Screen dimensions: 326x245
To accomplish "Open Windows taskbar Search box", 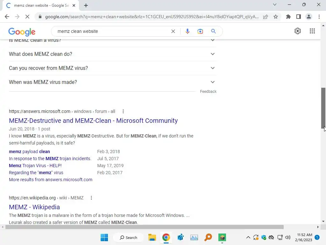I will point(129,237).
